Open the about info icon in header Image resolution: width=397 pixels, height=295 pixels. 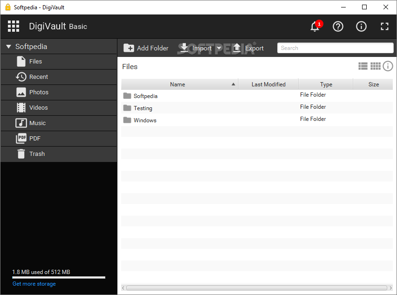click(x=361, y=27)
